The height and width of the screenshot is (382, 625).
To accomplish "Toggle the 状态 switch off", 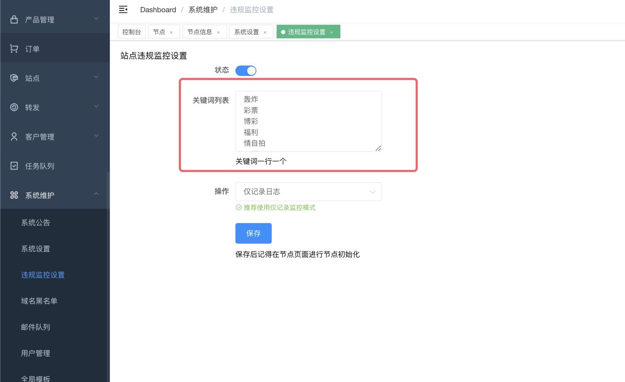I will (x=246, y=70).
